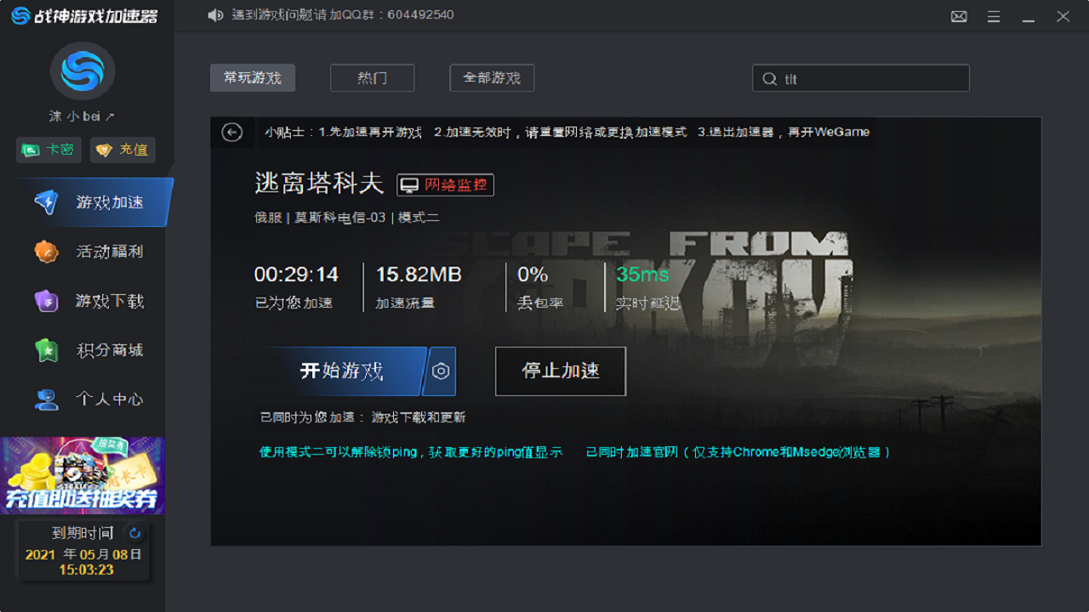This screenshot has height=612, width=1089.
Task: Switch to the 热门 tab
Action: [372, 77]
